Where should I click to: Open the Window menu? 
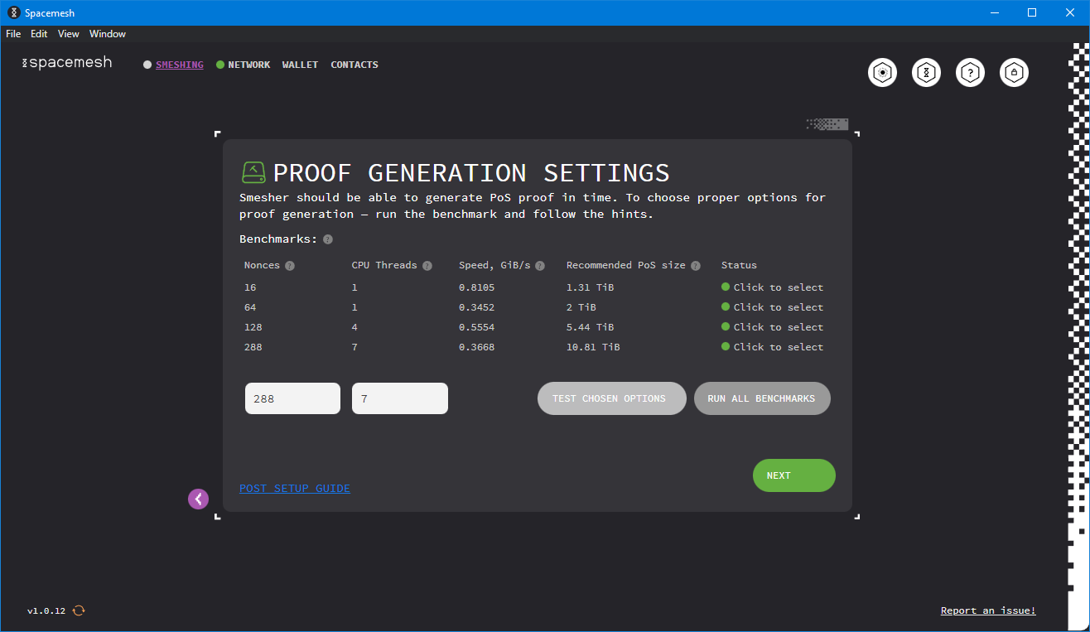click(108, 34)
